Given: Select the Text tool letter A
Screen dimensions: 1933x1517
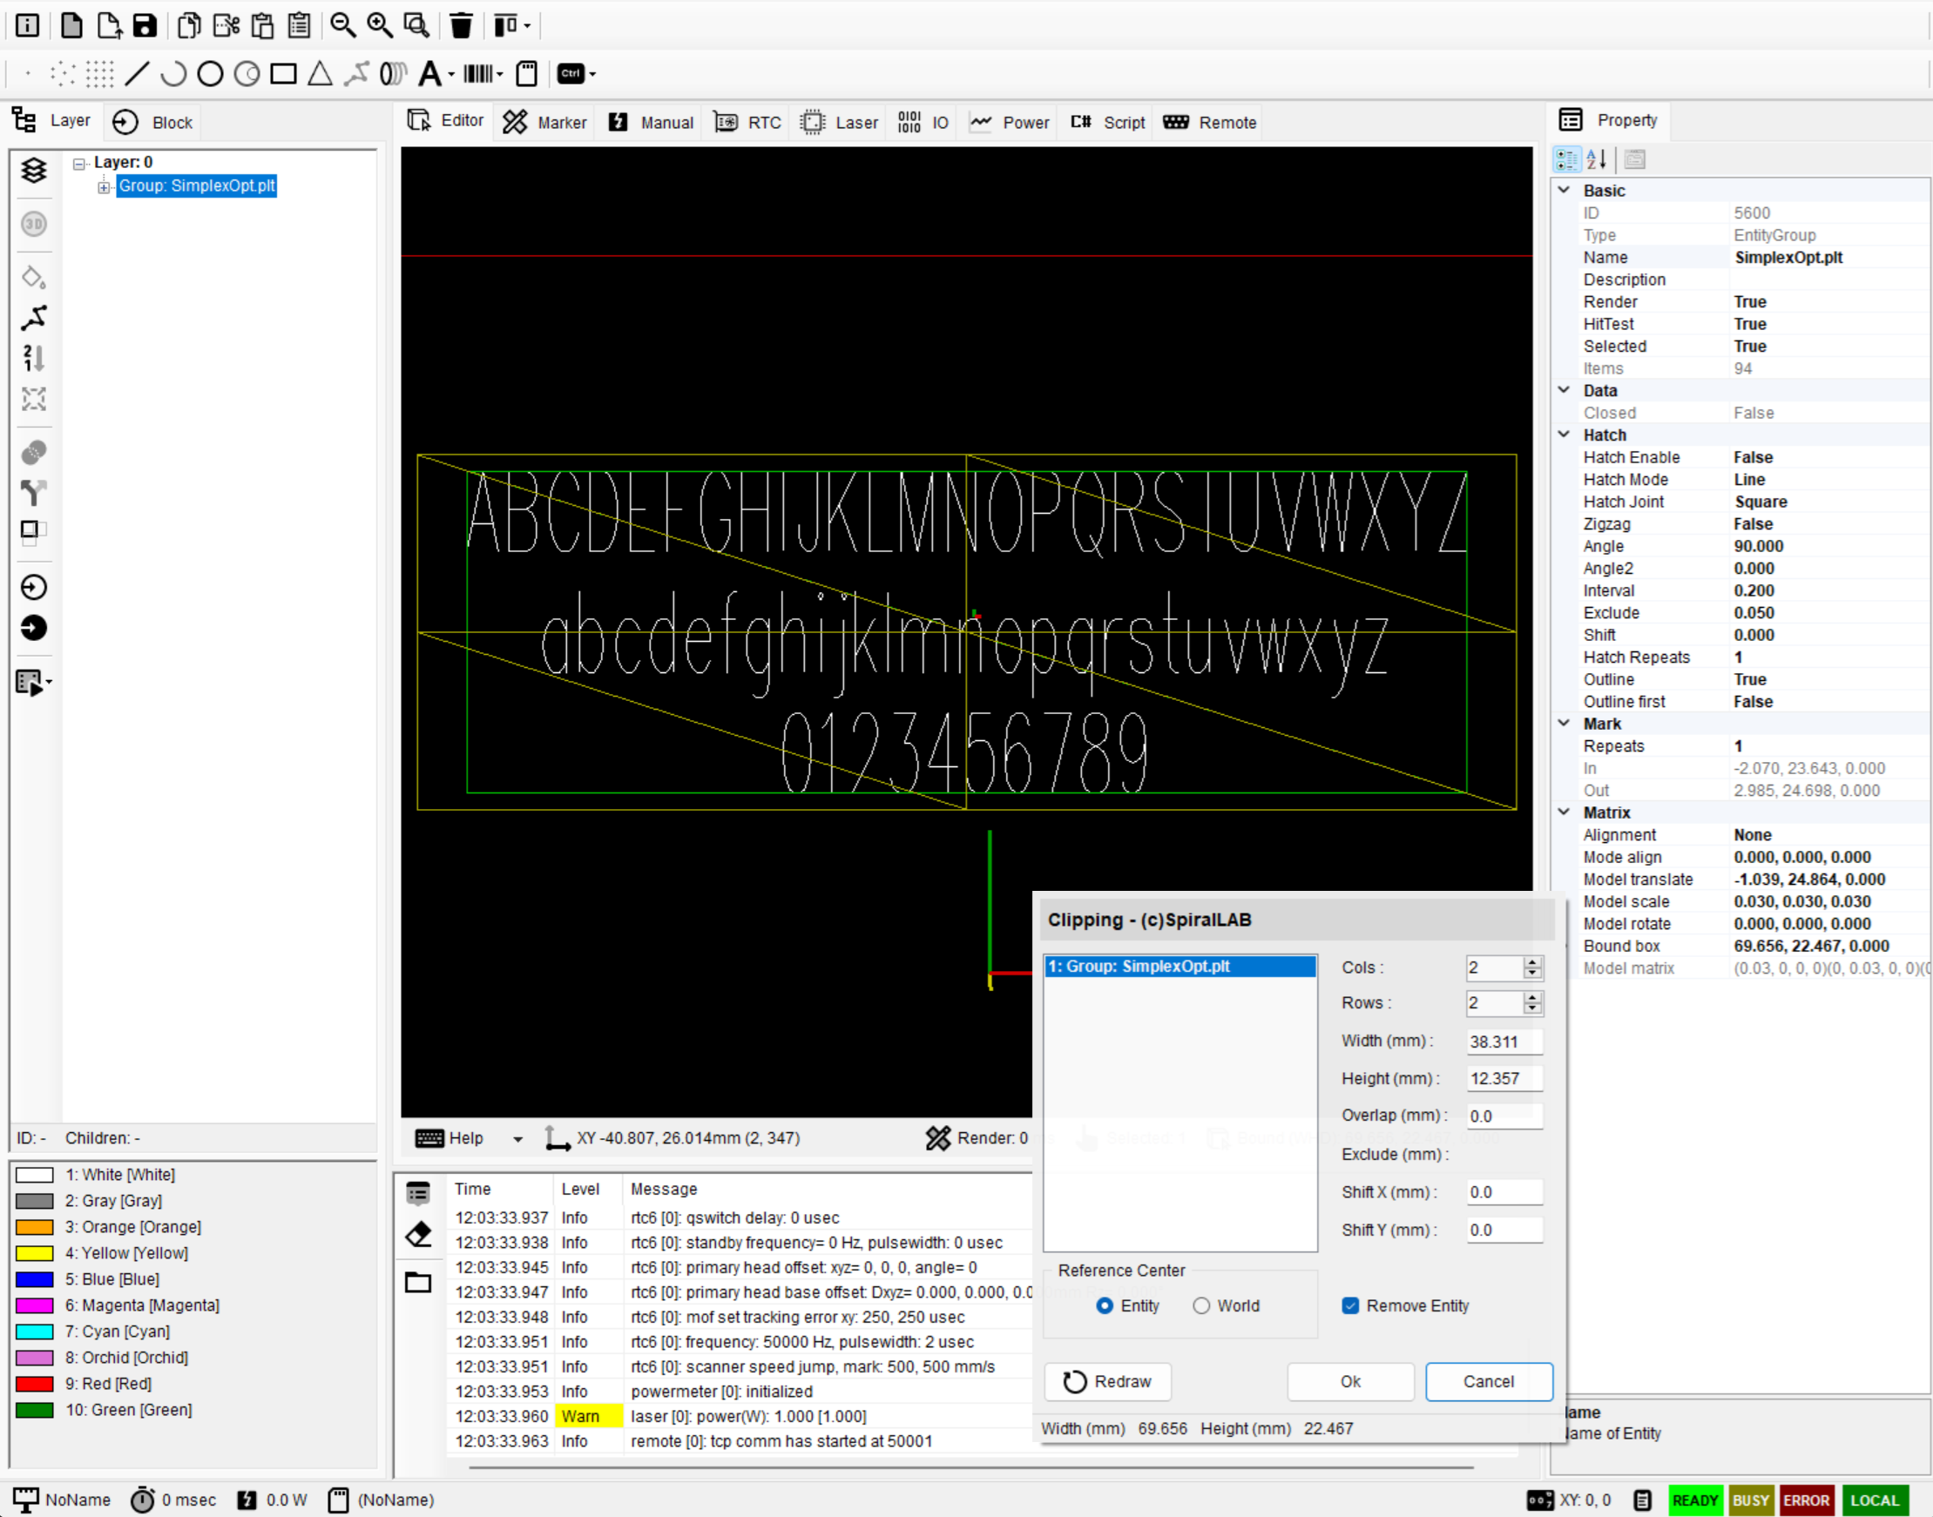Looking at the screenshot, I should (x=430, y=74).
